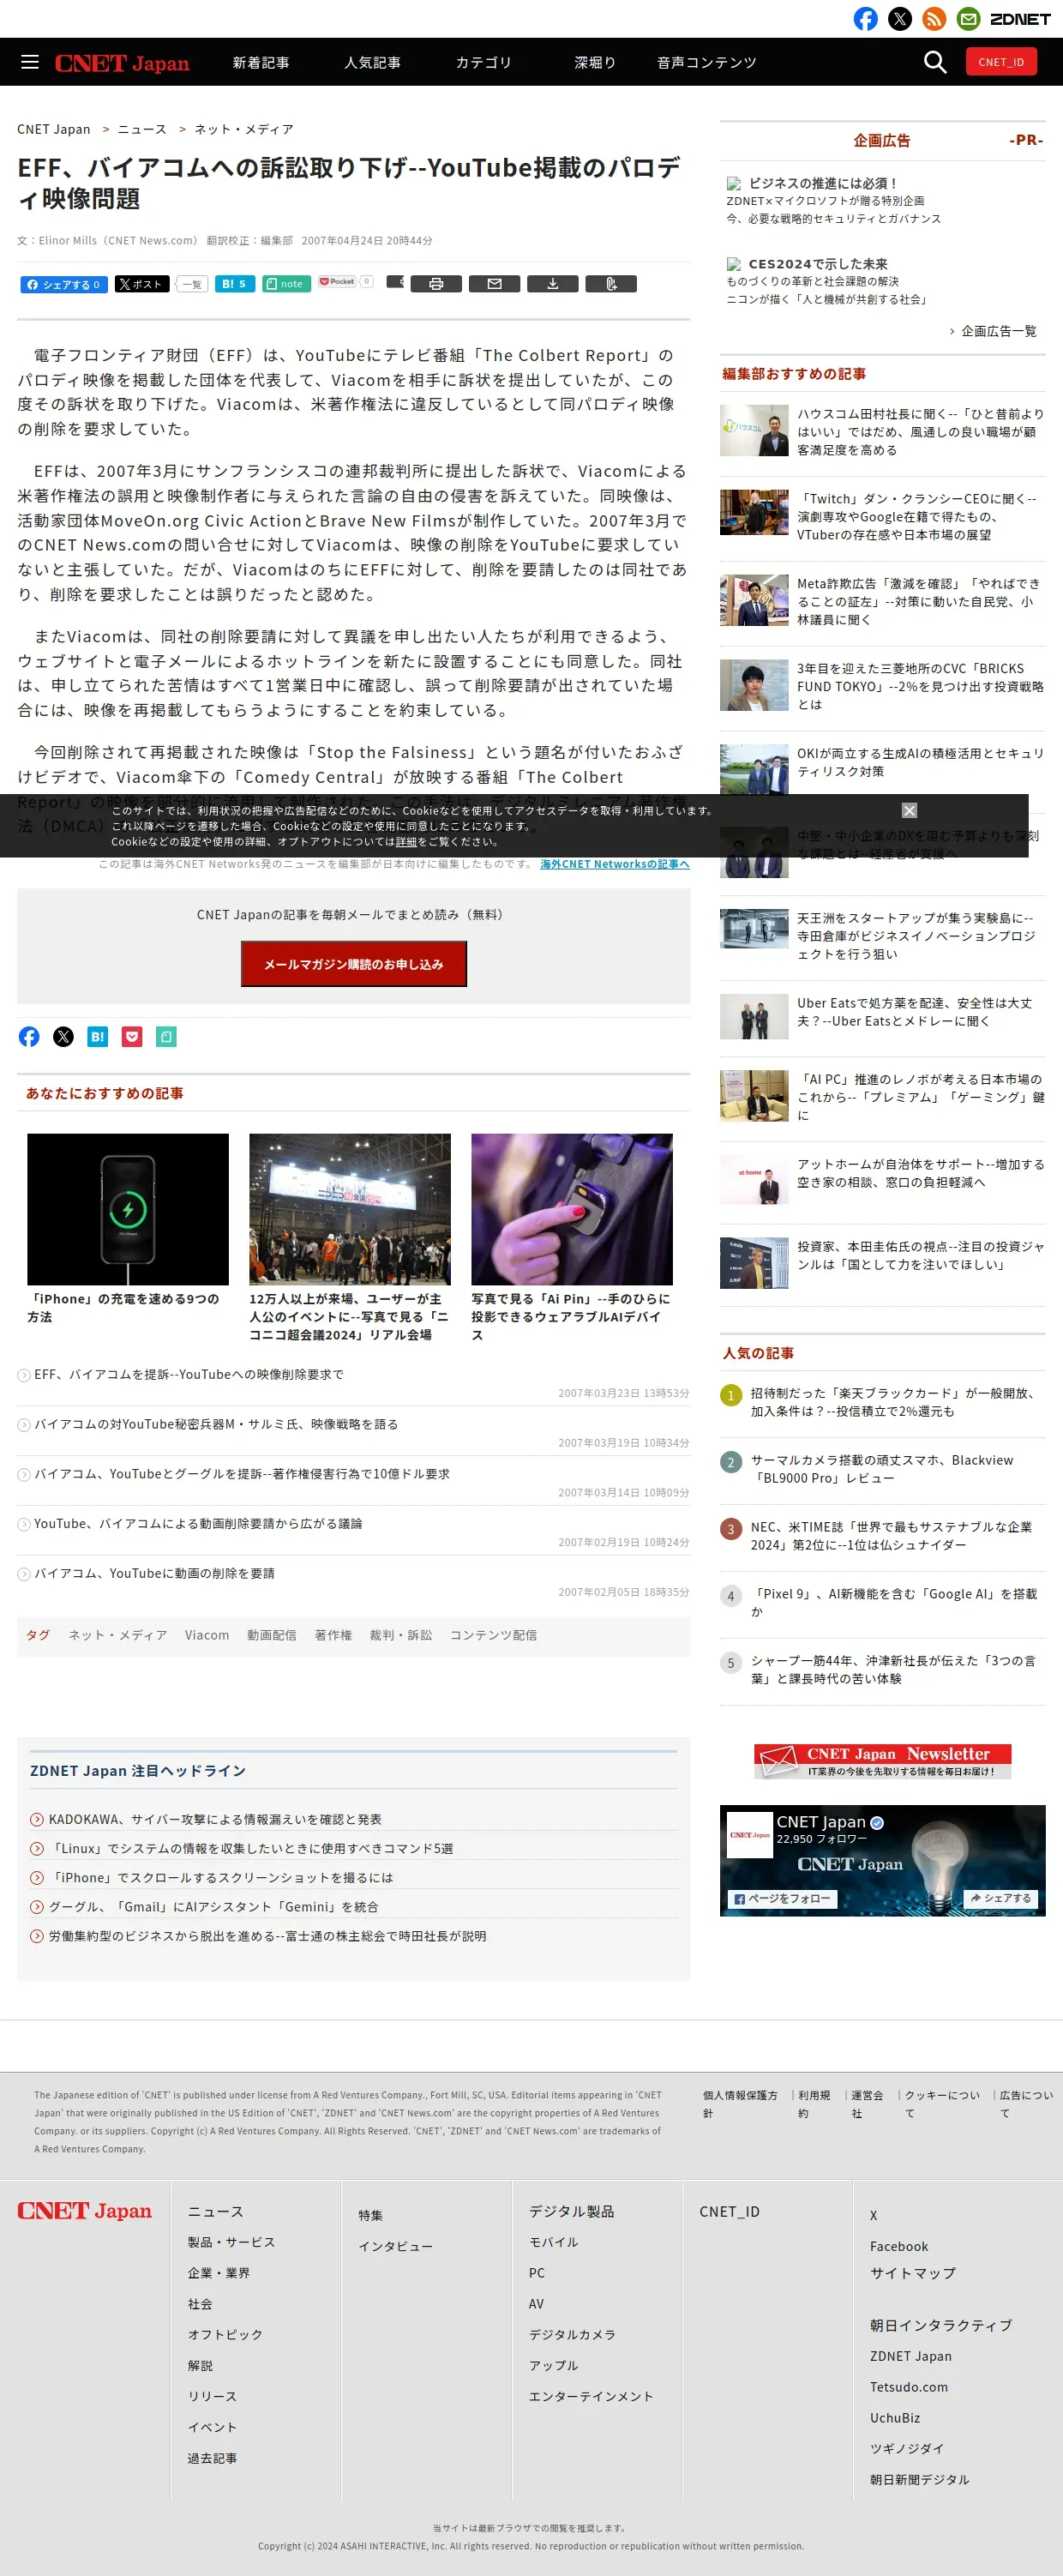
Task: Open the Ai Pin wearable device thumbnail
Action: pos(572,1209)
